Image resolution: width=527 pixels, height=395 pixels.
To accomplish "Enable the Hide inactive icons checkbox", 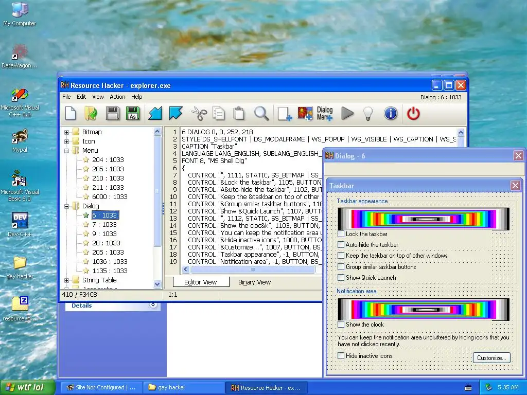I will (341, 356).
